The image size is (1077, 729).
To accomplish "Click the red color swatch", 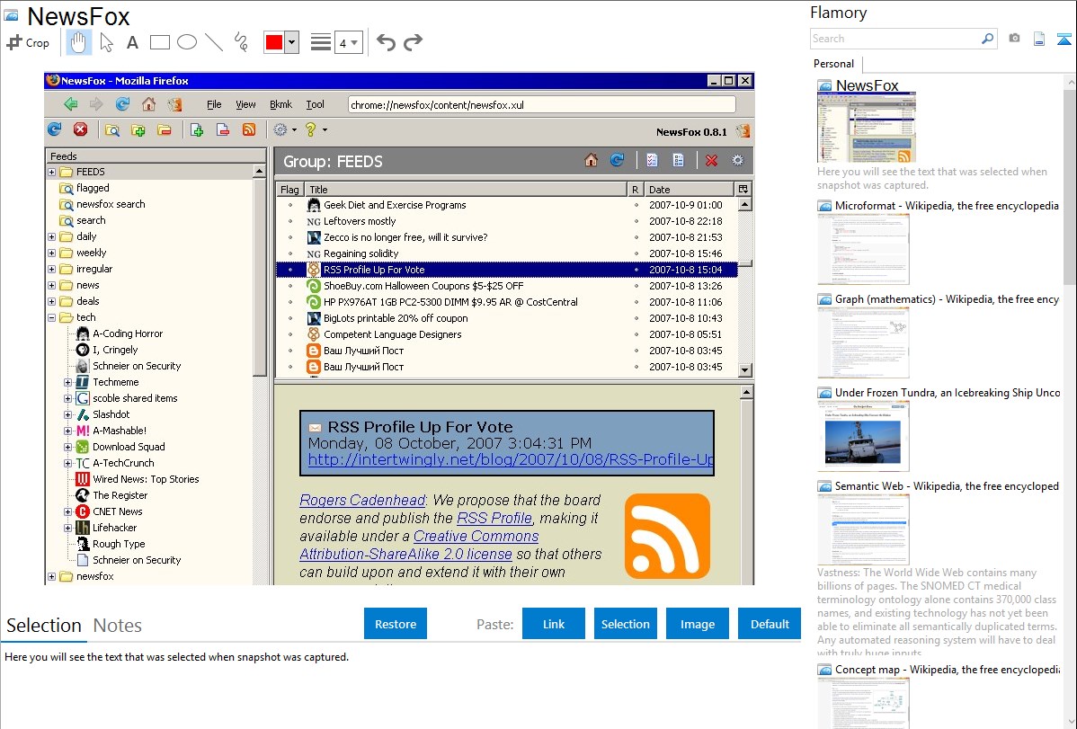I will [274, 42].
